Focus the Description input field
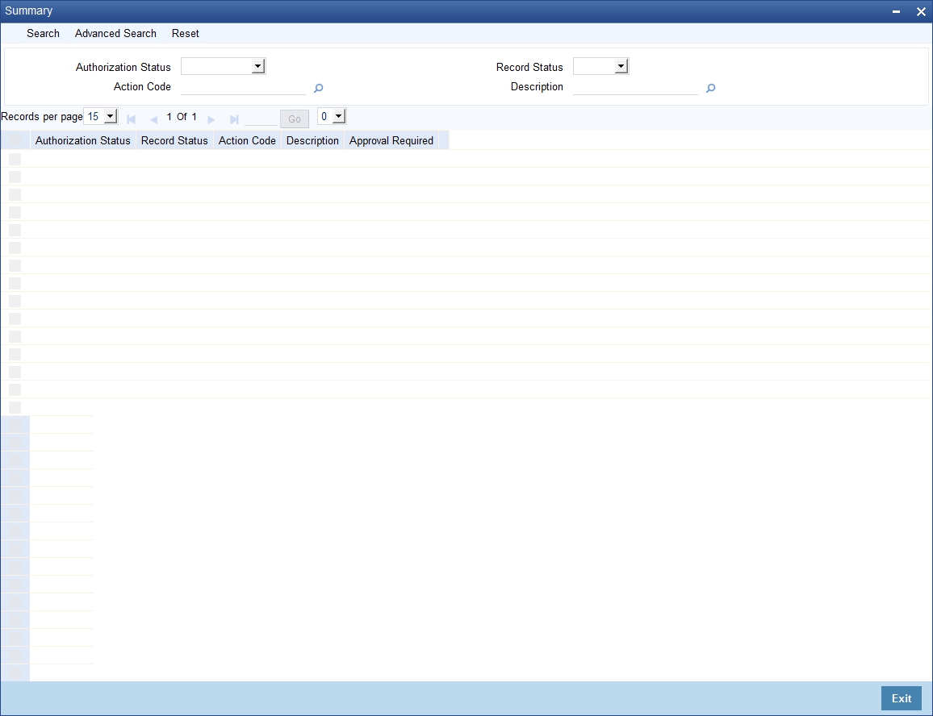 (635, 87)
